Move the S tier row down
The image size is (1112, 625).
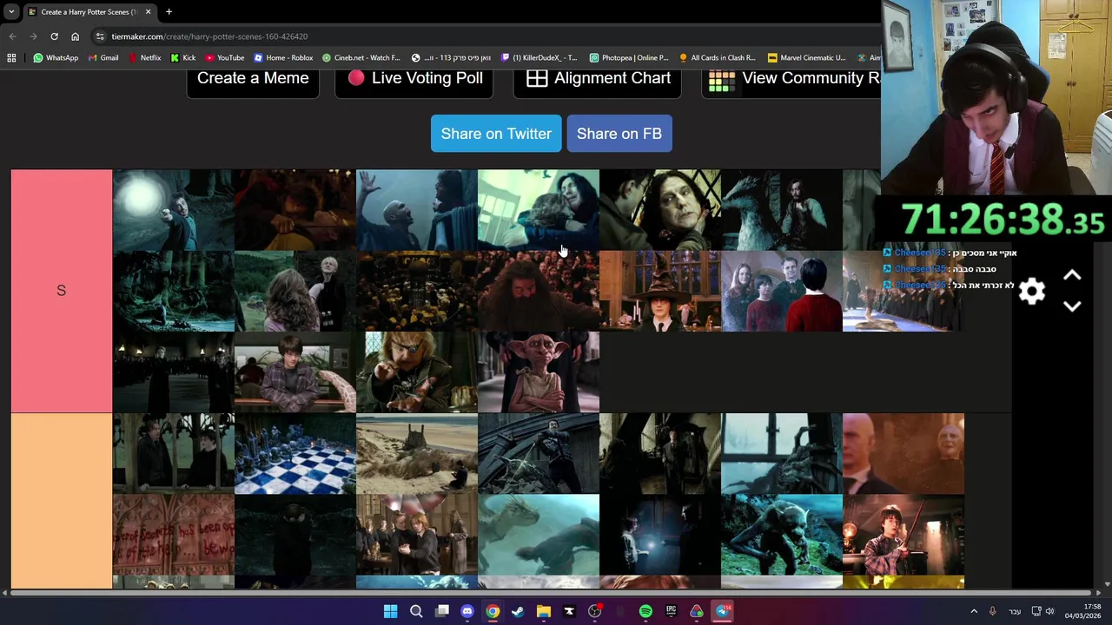1072,306
